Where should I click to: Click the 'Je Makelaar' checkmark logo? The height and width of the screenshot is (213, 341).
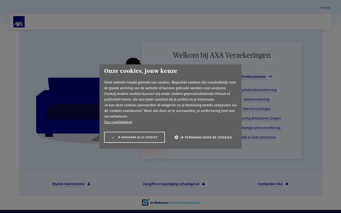(x=145, y=202)
